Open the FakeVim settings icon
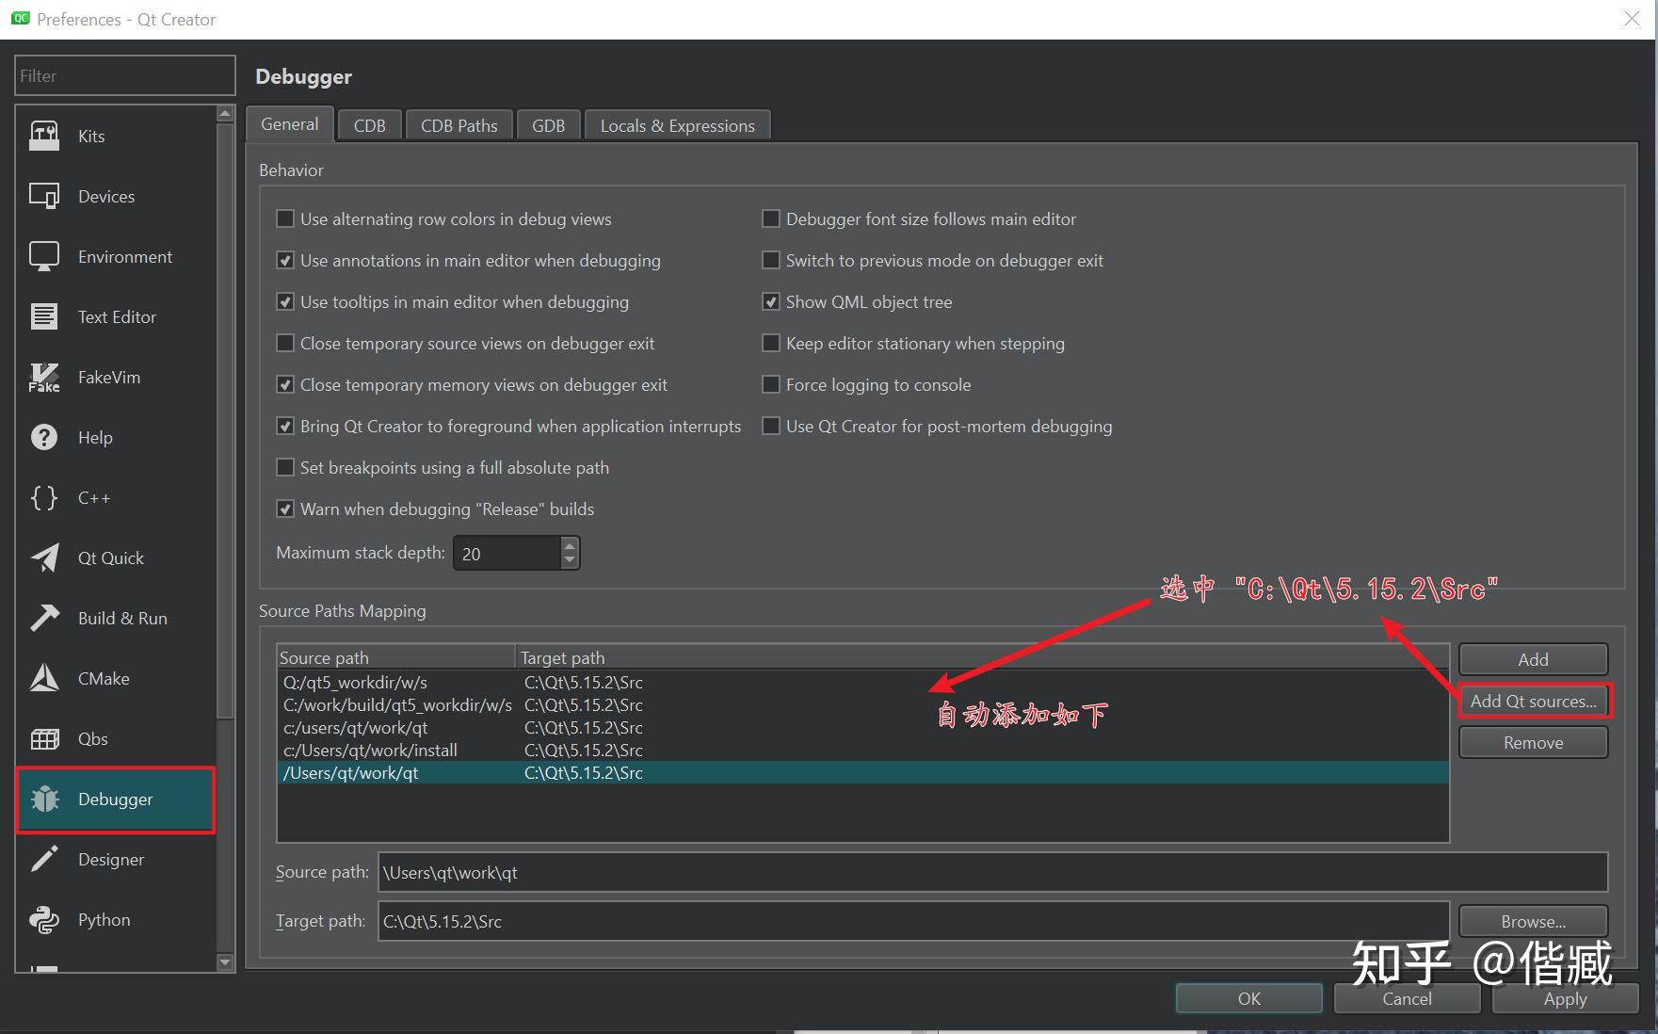 [x=44, y=378]
